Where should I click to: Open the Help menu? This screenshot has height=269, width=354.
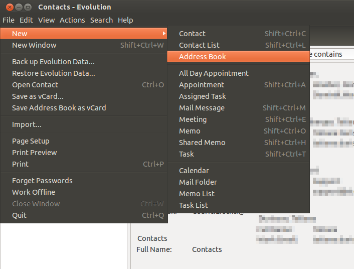pos(125,20)
